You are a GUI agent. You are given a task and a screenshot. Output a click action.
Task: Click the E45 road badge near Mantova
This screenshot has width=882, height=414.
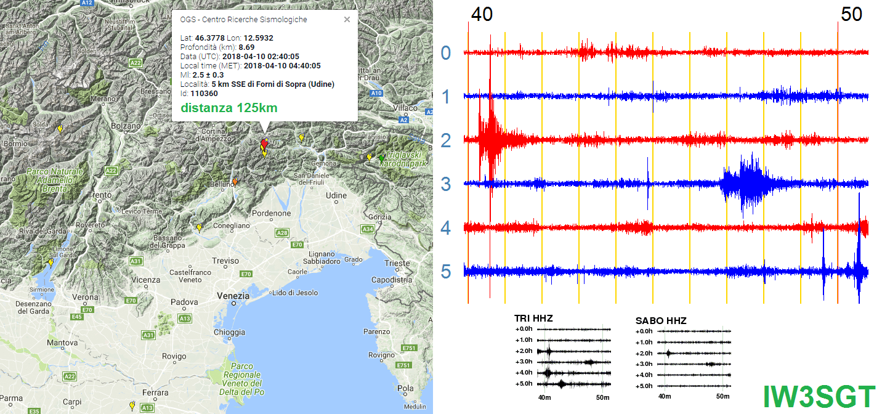[x=77, y=317]
